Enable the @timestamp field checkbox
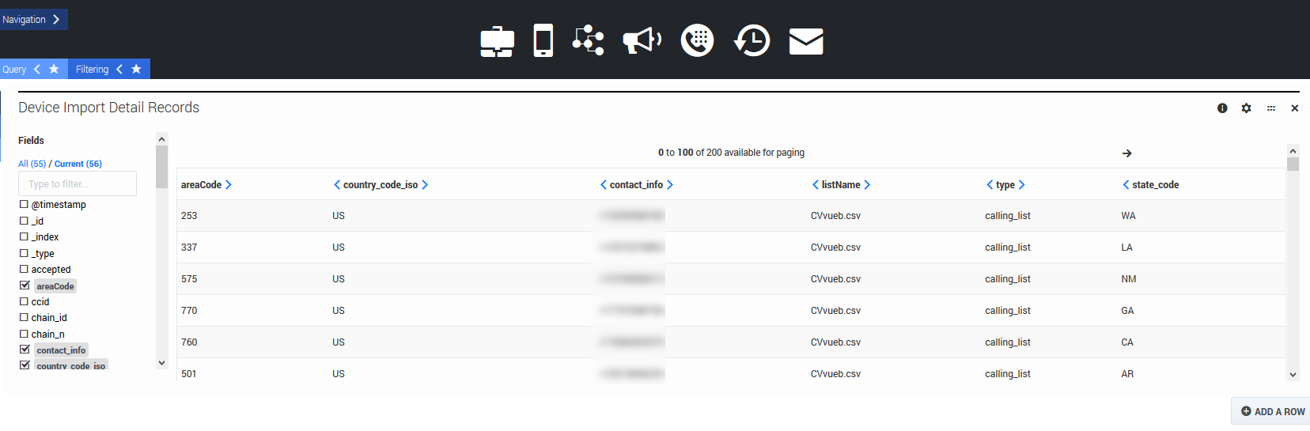 pyautogui.click(x=24, y=204)
